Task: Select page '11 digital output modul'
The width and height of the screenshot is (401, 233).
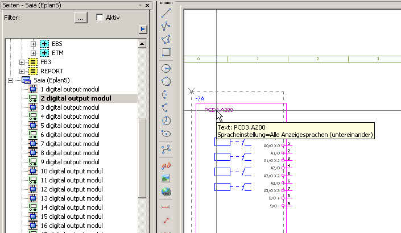Action: (x=72, y=180)
